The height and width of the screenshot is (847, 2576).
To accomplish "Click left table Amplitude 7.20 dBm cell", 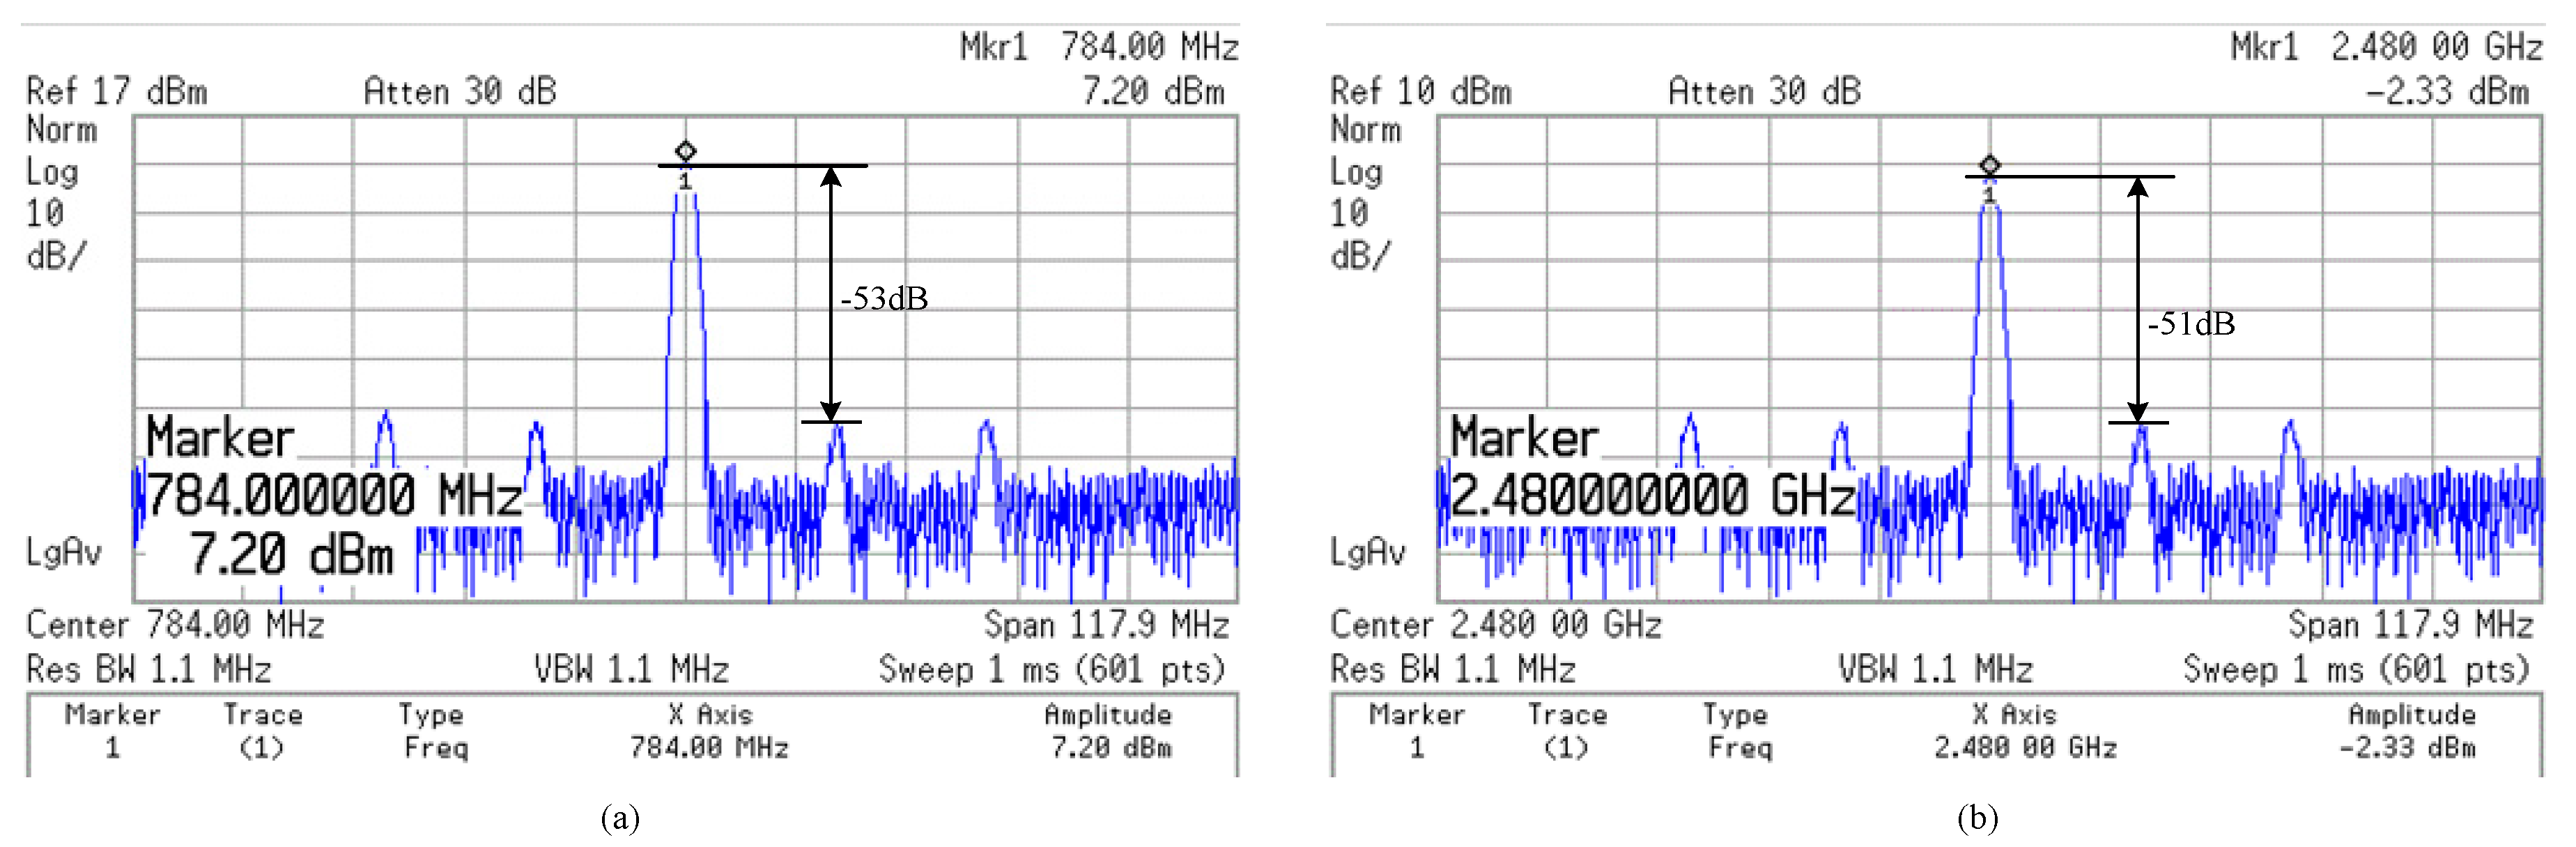I will click(x=1110, y=747).
